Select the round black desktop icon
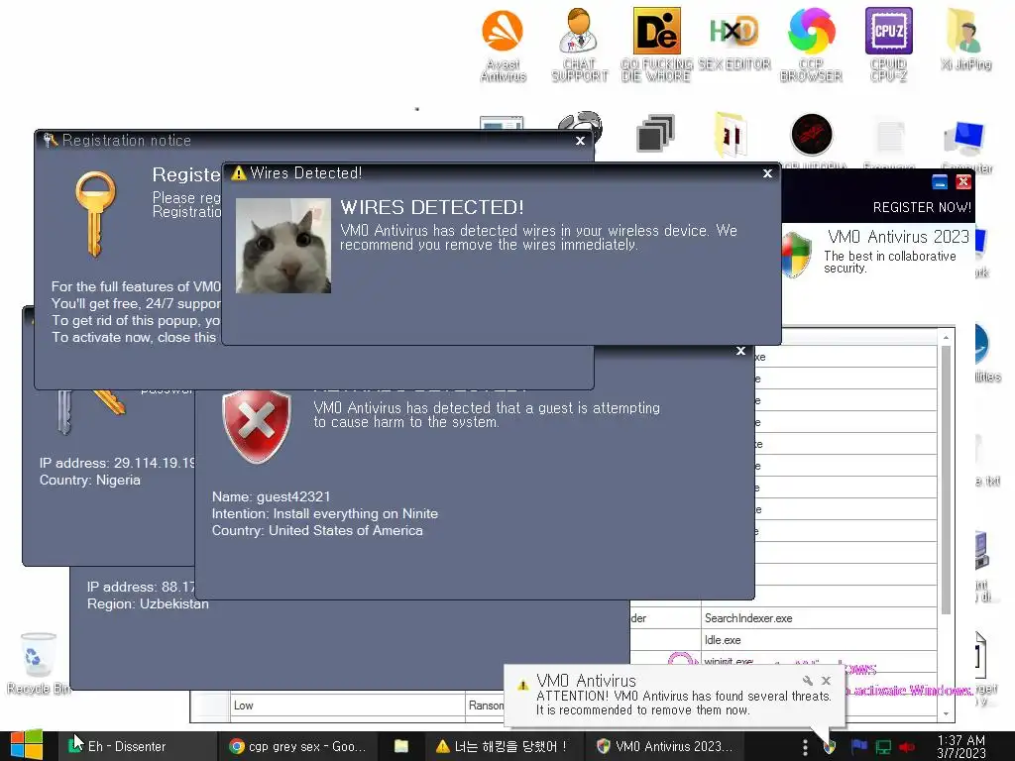 (x=811, y=135)
